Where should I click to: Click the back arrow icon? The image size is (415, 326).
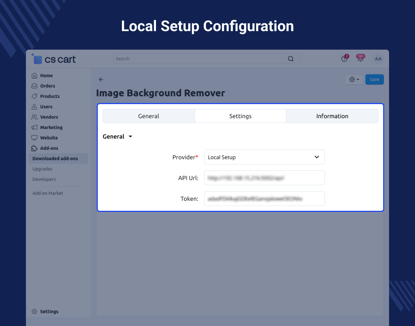(x=101, y=80)
